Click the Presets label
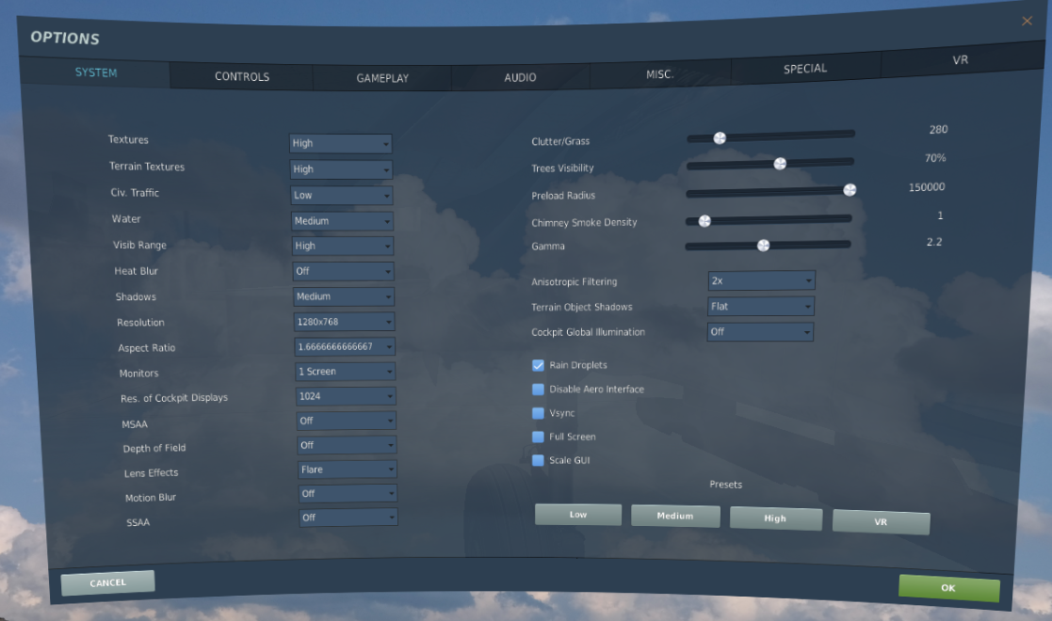Viewport: 1052px width, 621px height. click(726, 485)
